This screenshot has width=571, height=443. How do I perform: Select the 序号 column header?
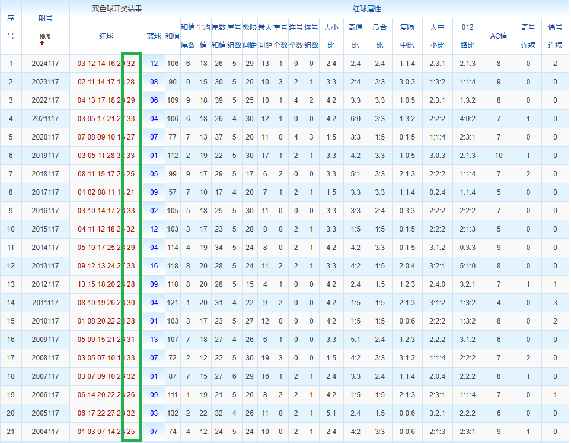pos(11,27)
